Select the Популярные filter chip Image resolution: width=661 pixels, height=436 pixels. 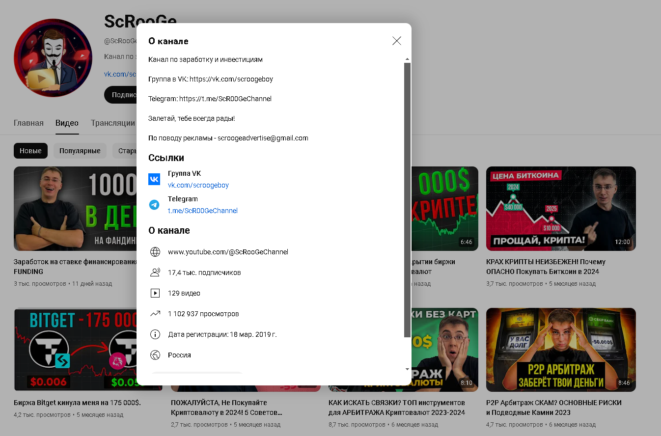click(x=80, y=151)
